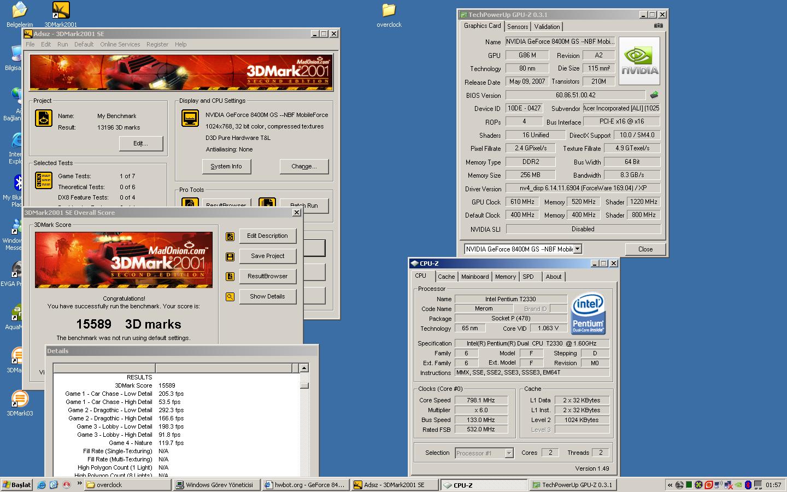Open the Help menu in 3DMark2001
787x492 pixels.
coord(181,44)
